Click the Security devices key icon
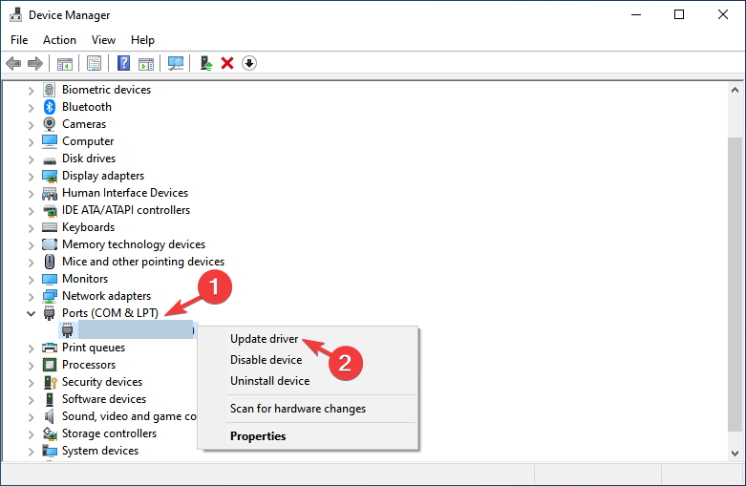746x486 pixels. (x=50, y=382)
